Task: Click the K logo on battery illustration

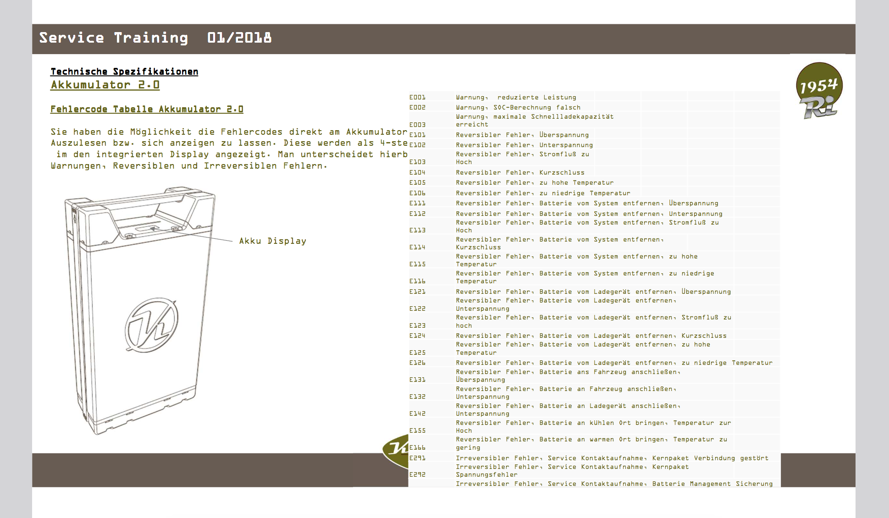Action: click(152, 325)
